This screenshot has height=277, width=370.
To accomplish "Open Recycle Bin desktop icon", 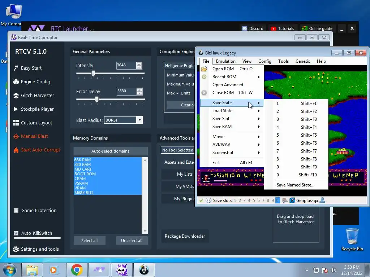I will (352, 240).
